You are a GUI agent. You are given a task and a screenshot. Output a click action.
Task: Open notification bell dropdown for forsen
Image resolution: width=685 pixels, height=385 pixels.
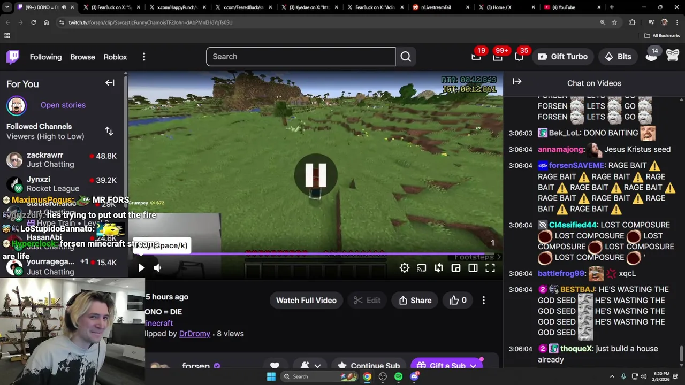click(310, 366)
